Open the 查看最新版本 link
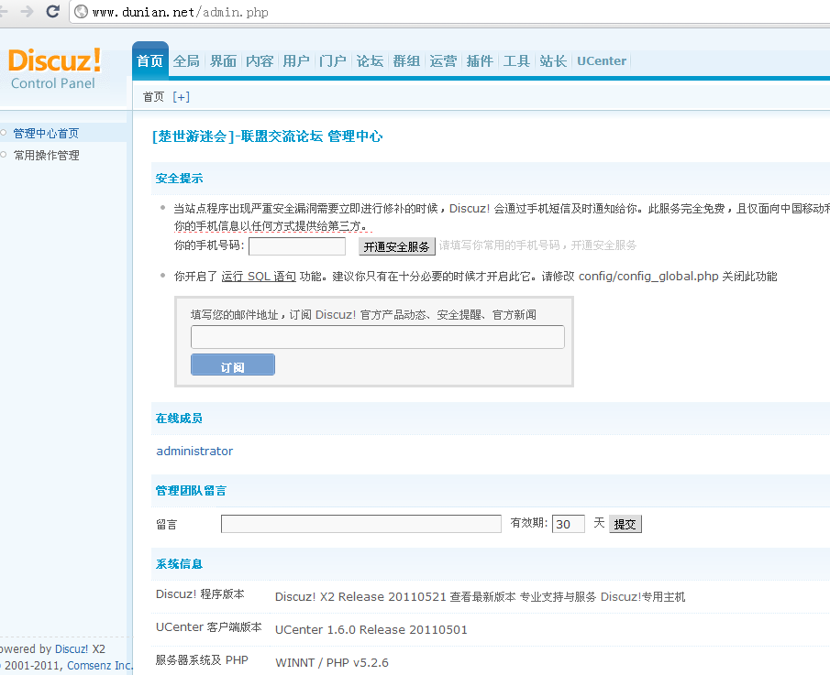 pyautogui.click(x=482, y=597)
